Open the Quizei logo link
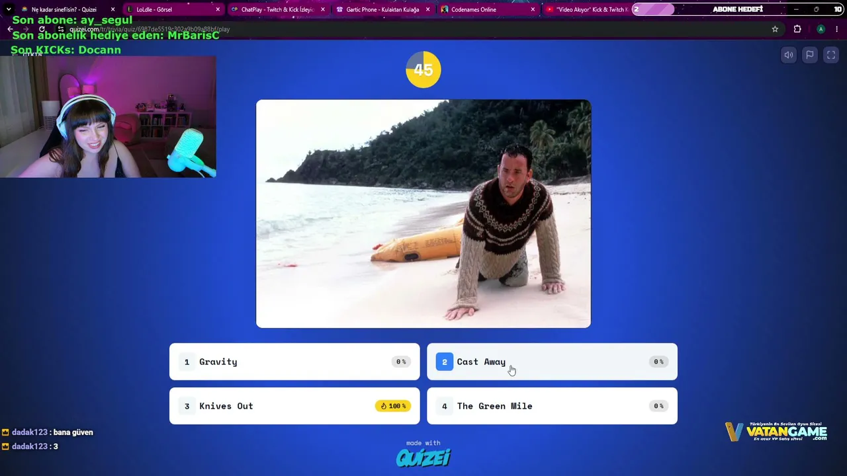The height and width of the screenshot is (476, 847). (x=423, y=457)
